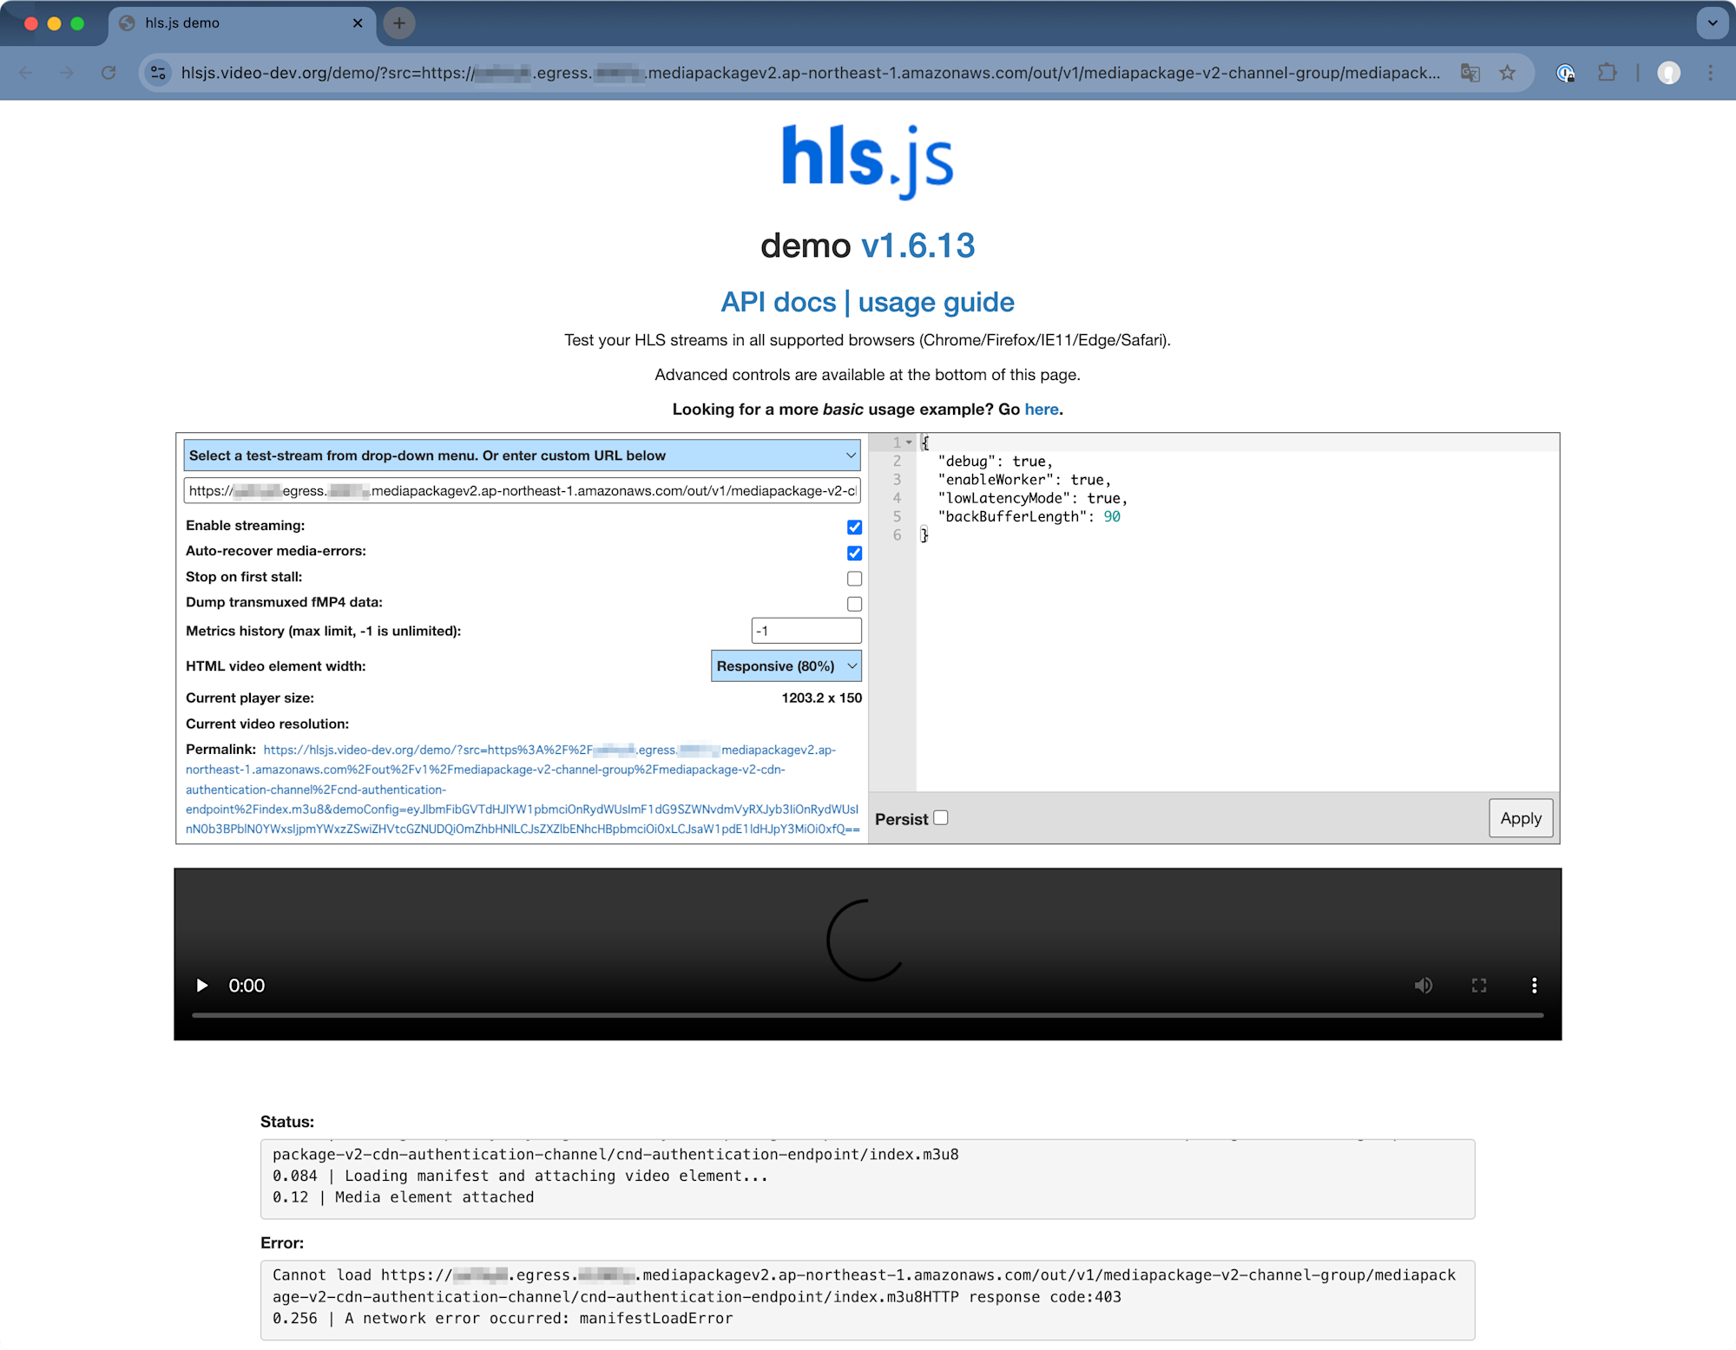
Task: Click the Google Translate icon
Action: [x=1470, y=73]
